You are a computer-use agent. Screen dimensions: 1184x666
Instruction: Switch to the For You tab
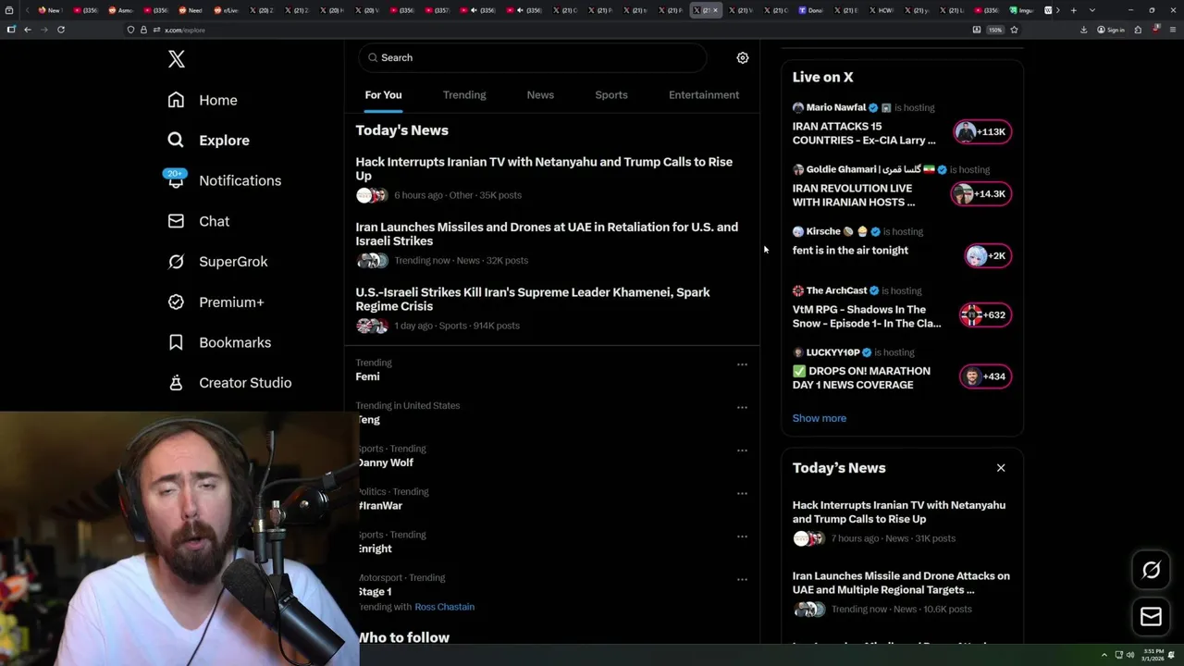click(x=383, y=95)
